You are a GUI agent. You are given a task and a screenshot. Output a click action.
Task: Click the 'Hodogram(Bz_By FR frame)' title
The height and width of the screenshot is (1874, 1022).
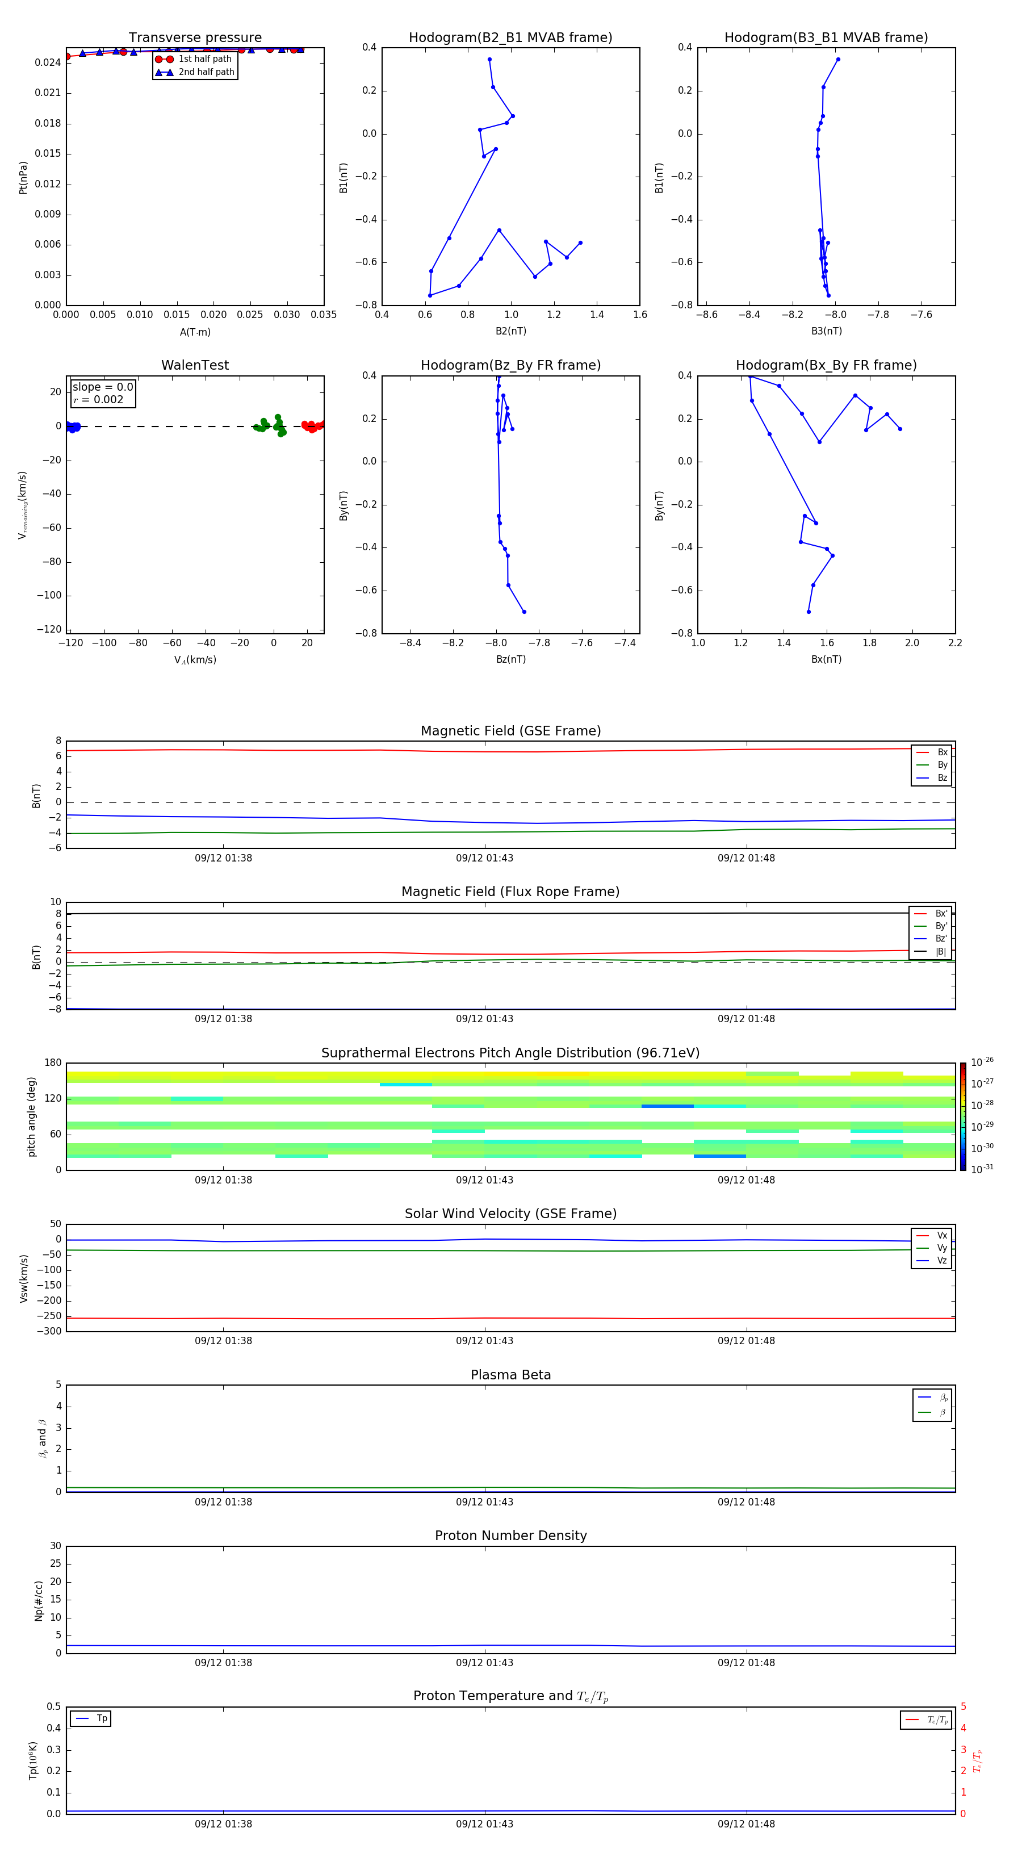coord(510,365)
